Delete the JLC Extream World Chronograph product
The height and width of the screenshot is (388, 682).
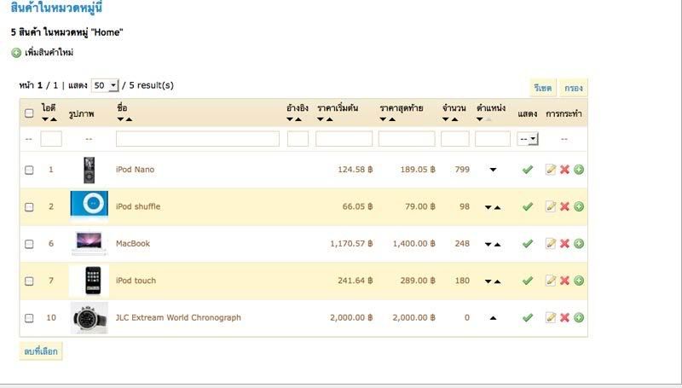tap(564, 317)
